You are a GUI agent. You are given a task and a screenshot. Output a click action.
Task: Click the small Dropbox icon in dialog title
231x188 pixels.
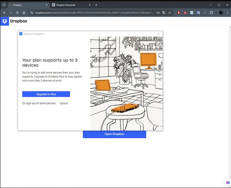[21, 34]
